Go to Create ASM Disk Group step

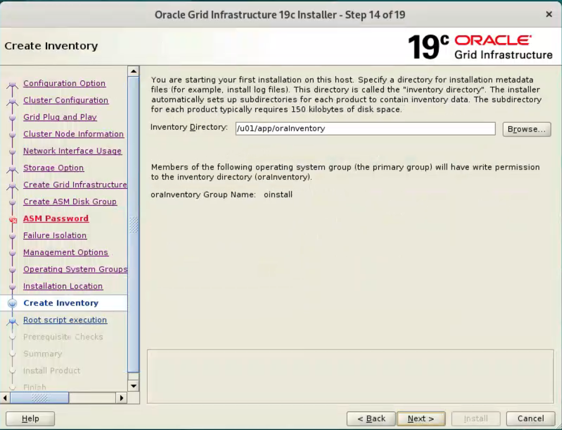(70, 202)
